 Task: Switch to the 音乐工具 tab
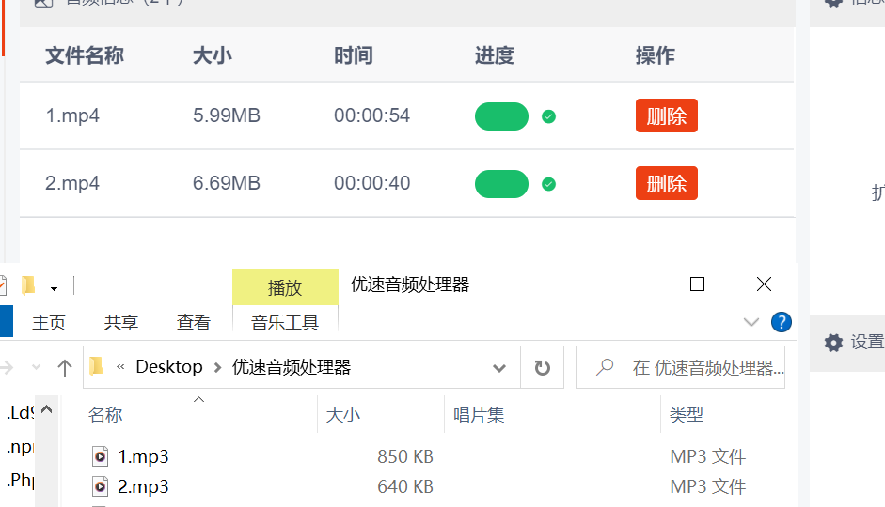[x=285, y=323]
